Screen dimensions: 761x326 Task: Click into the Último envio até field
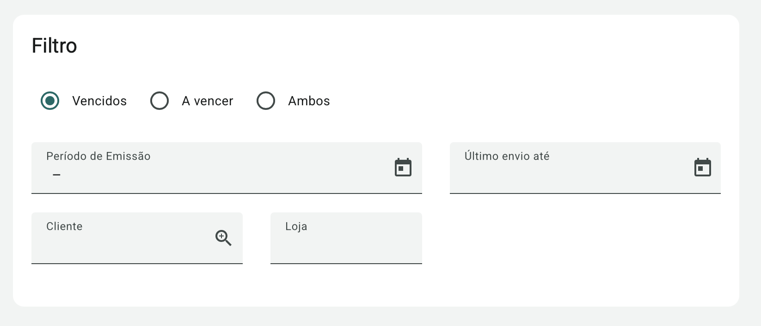pos(569,175)
